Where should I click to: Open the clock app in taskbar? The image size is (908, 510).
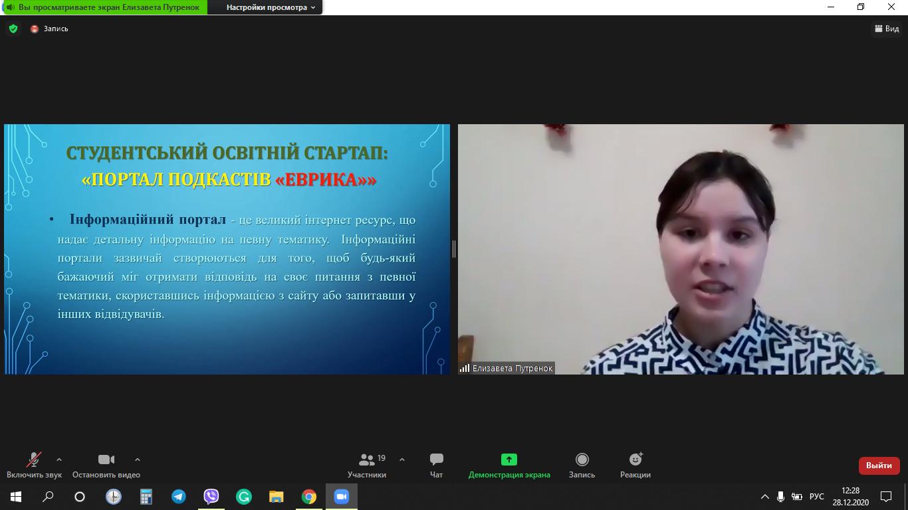click(114, 496)
